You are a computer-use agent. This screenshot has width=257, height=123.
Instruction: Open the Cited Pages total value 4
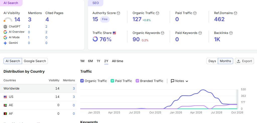pos(47,20)
